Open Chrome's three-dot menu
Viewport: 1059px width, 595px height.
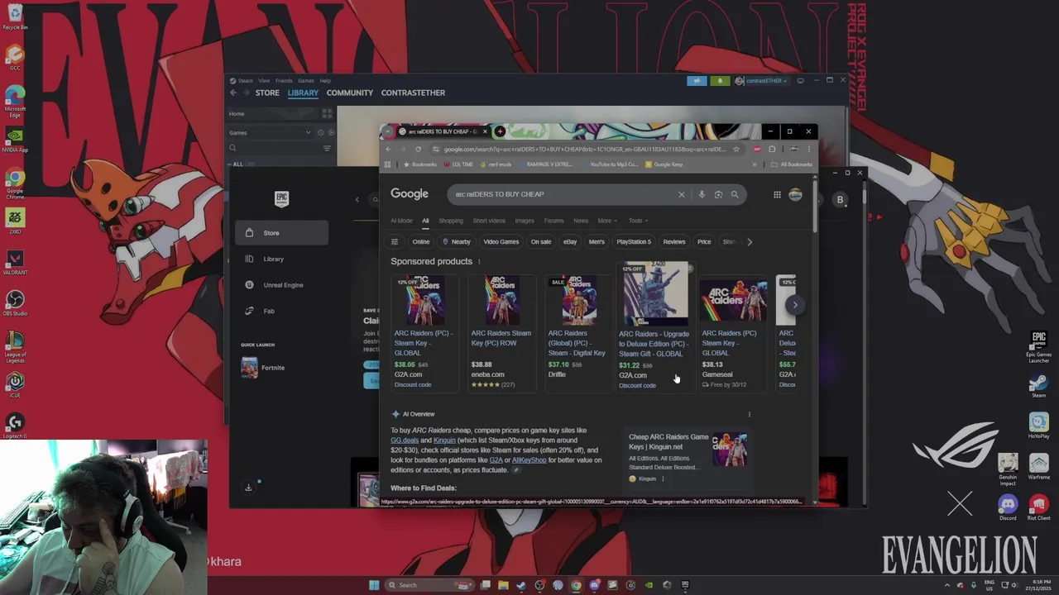pos(808,150)
